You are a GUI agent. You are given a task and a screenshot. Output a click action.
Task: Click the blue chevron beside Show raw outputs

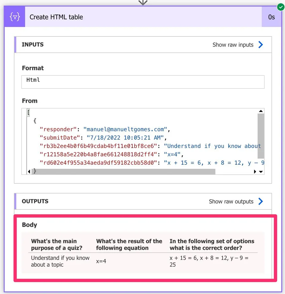(261, 201)
